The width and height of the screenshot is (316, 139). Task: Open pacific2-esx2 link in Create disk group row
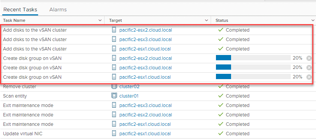point(145,58)
